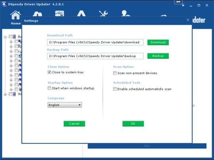Click the 'OSpeedy Driver Updater 4.2.0.1' title text

click(36, 4)
